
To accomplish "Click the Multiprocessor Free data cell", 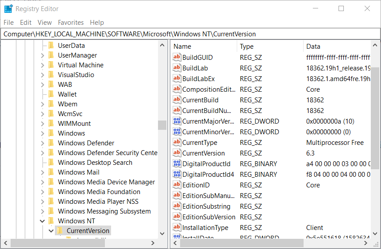I will 335,142.
